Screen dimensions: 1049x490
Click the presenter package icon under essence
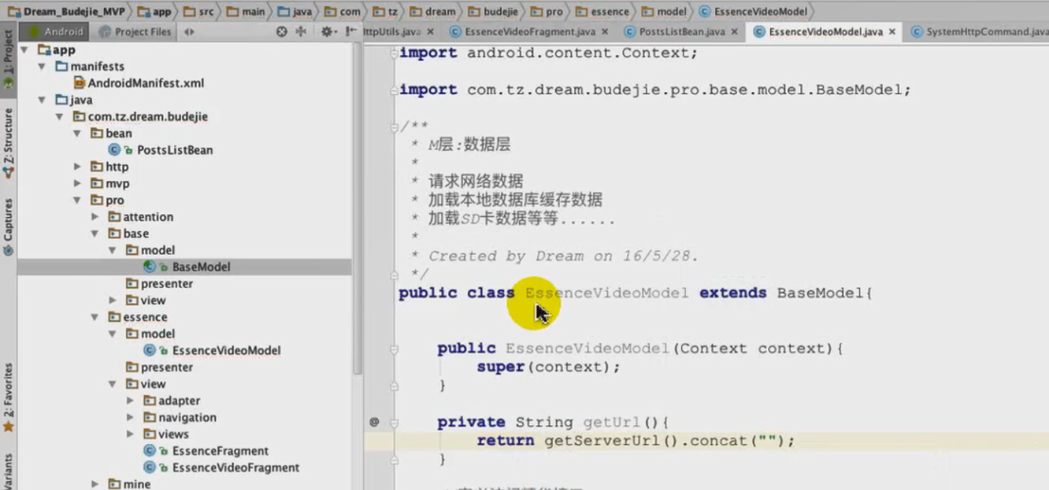133,367
